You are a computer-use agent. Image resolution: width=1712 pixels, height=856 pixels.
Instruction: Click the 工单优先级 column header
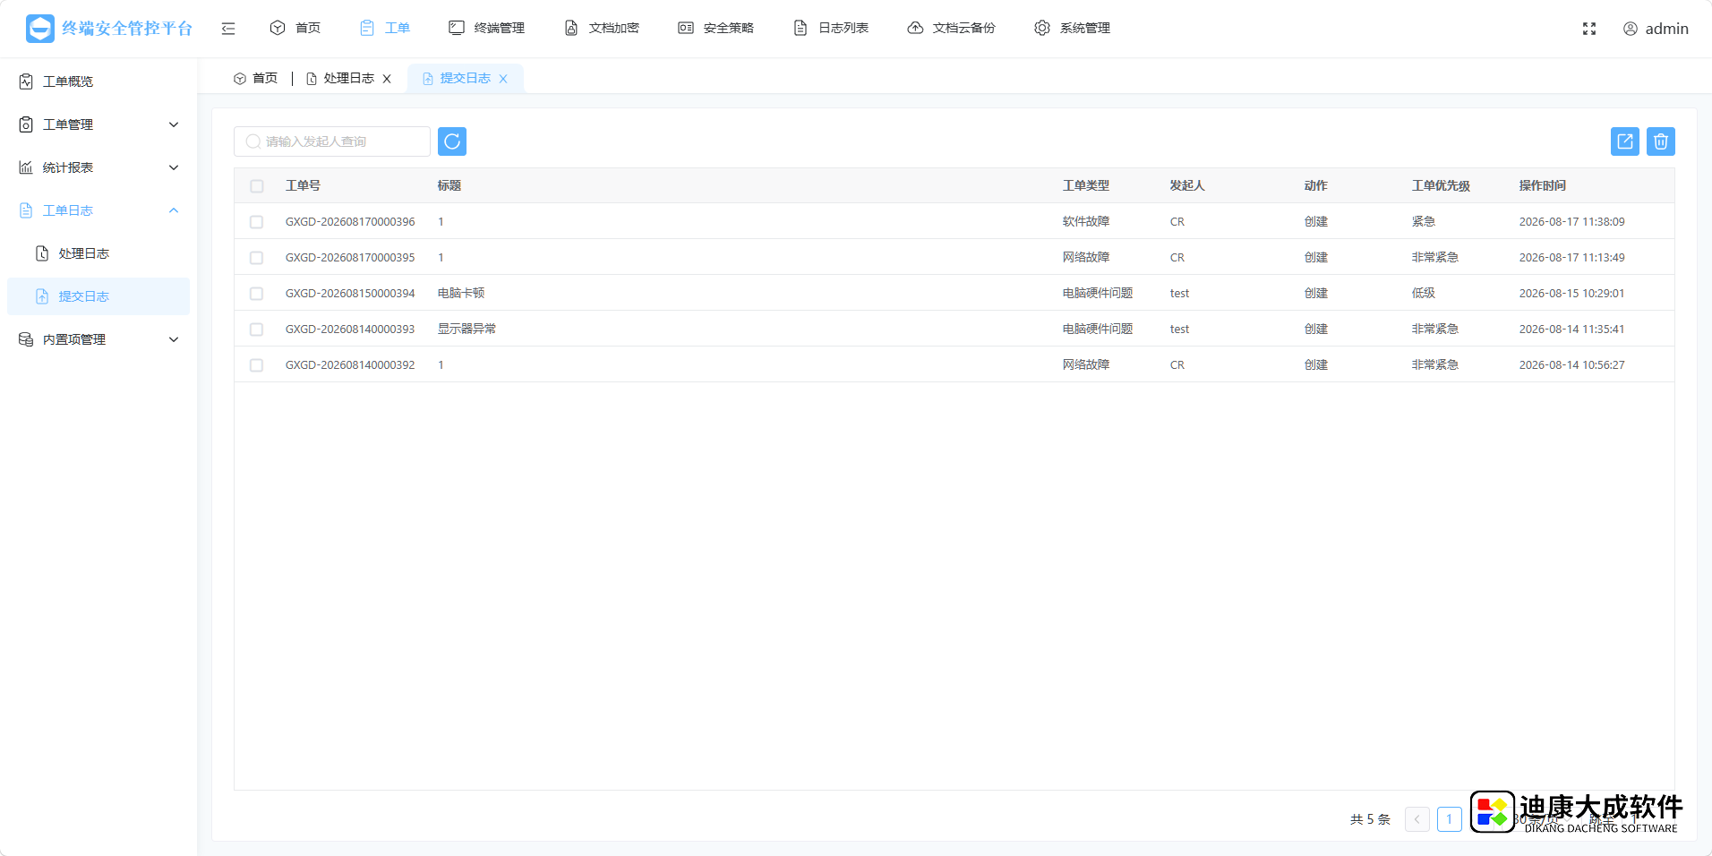tap(1442, 185)
